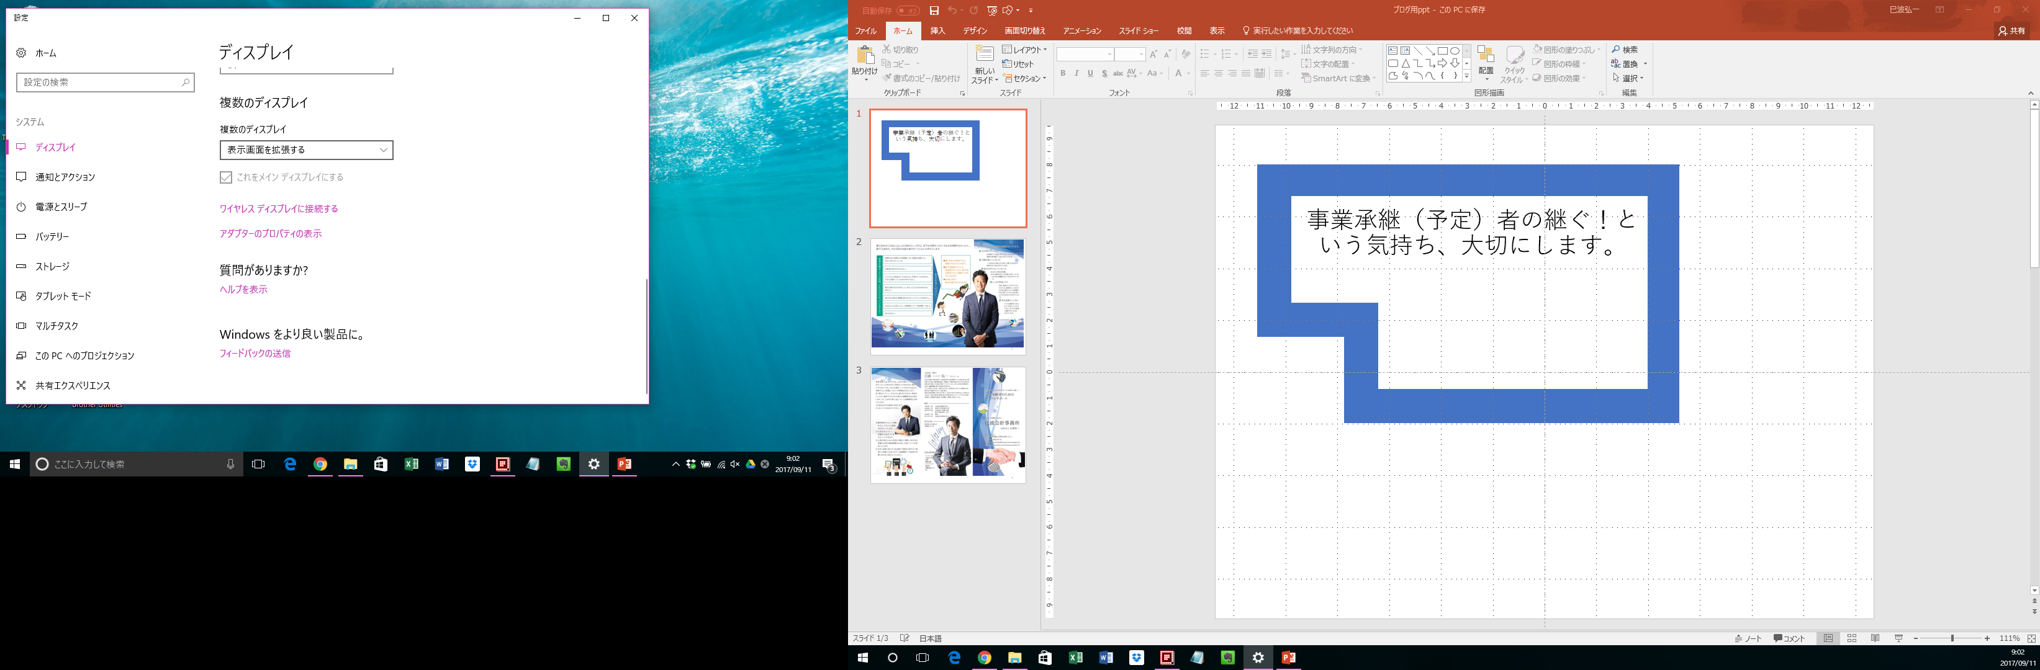Open the Insert (挿入) ribbon tab
This screenshot has height=670, width=2040.
point(937,31)
